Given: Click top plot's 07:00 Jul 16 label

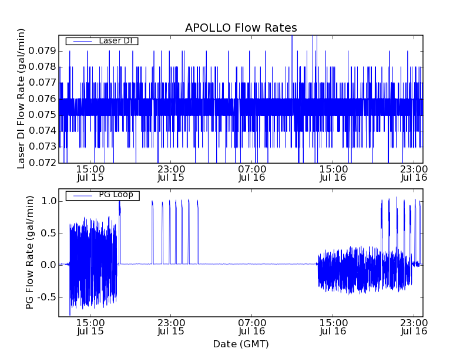Looking at the screenshot, I should [x=252, y=173].
